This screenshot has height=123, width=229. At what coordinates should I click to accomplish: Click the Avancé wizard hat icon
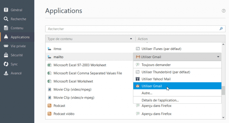6,73
